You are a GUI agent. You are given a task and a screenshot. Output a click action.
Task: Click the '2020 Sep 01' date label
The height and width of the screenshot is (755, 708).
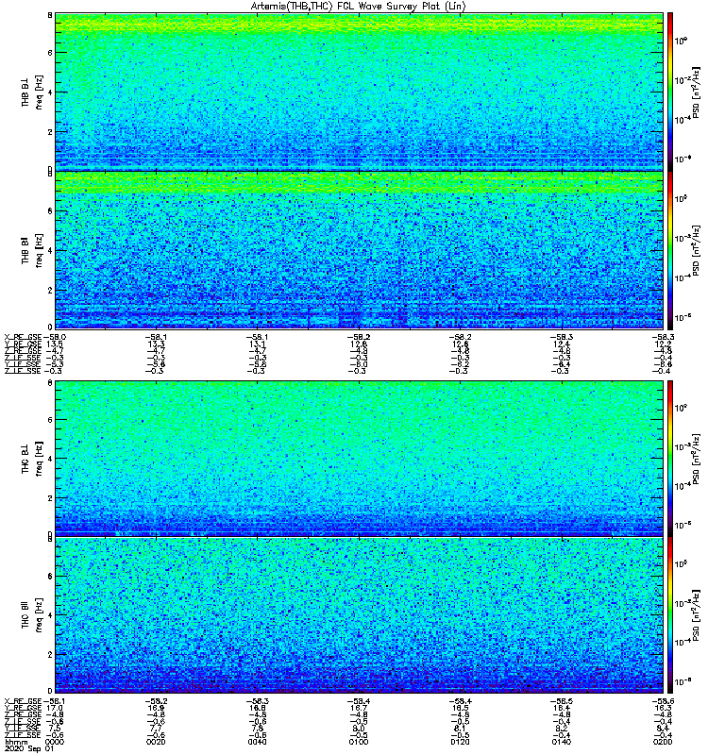29,749
